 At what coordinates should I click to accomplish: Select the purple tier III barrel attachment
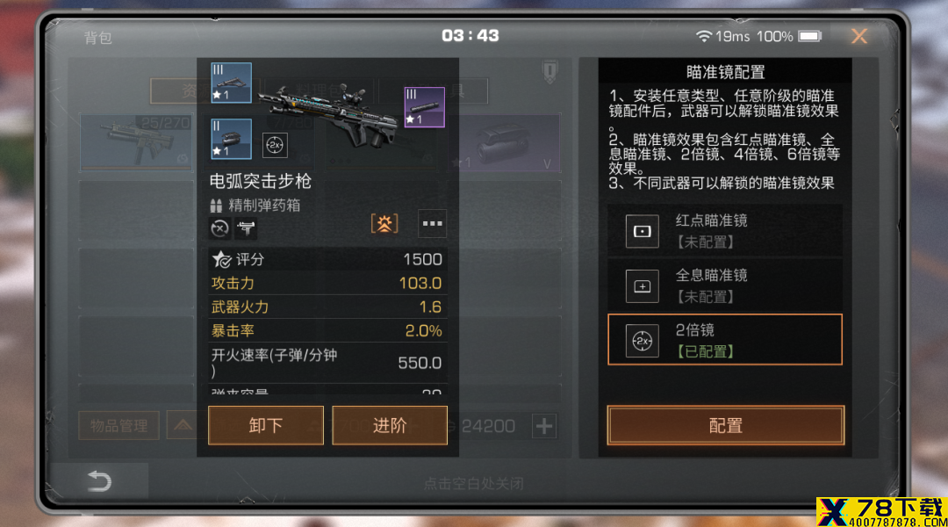[x=425, y=107]
